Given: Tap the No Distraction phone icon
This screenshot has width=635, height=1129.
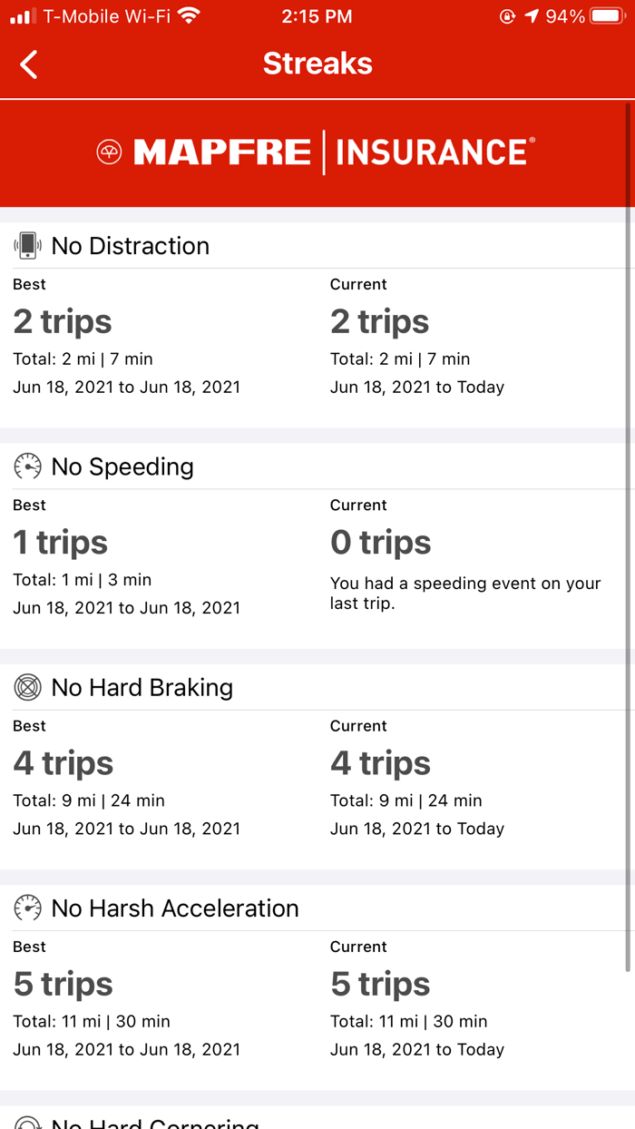Looking at the screenshot, I should coord(28,245).
